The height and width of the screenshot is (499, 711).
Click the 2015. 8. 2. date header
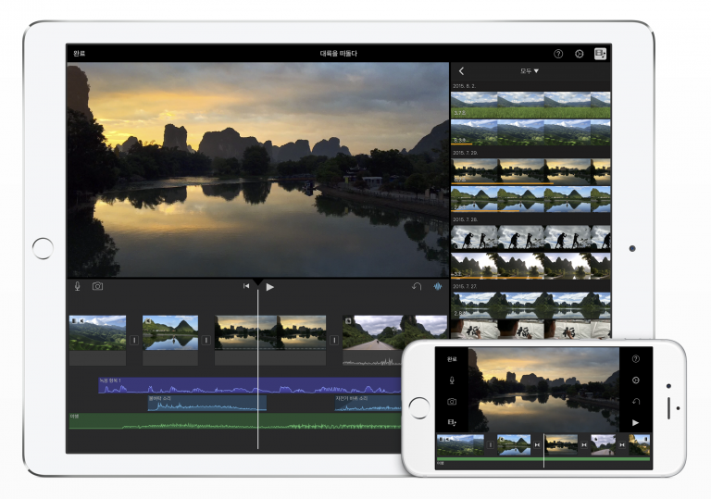tap(464, 86)
